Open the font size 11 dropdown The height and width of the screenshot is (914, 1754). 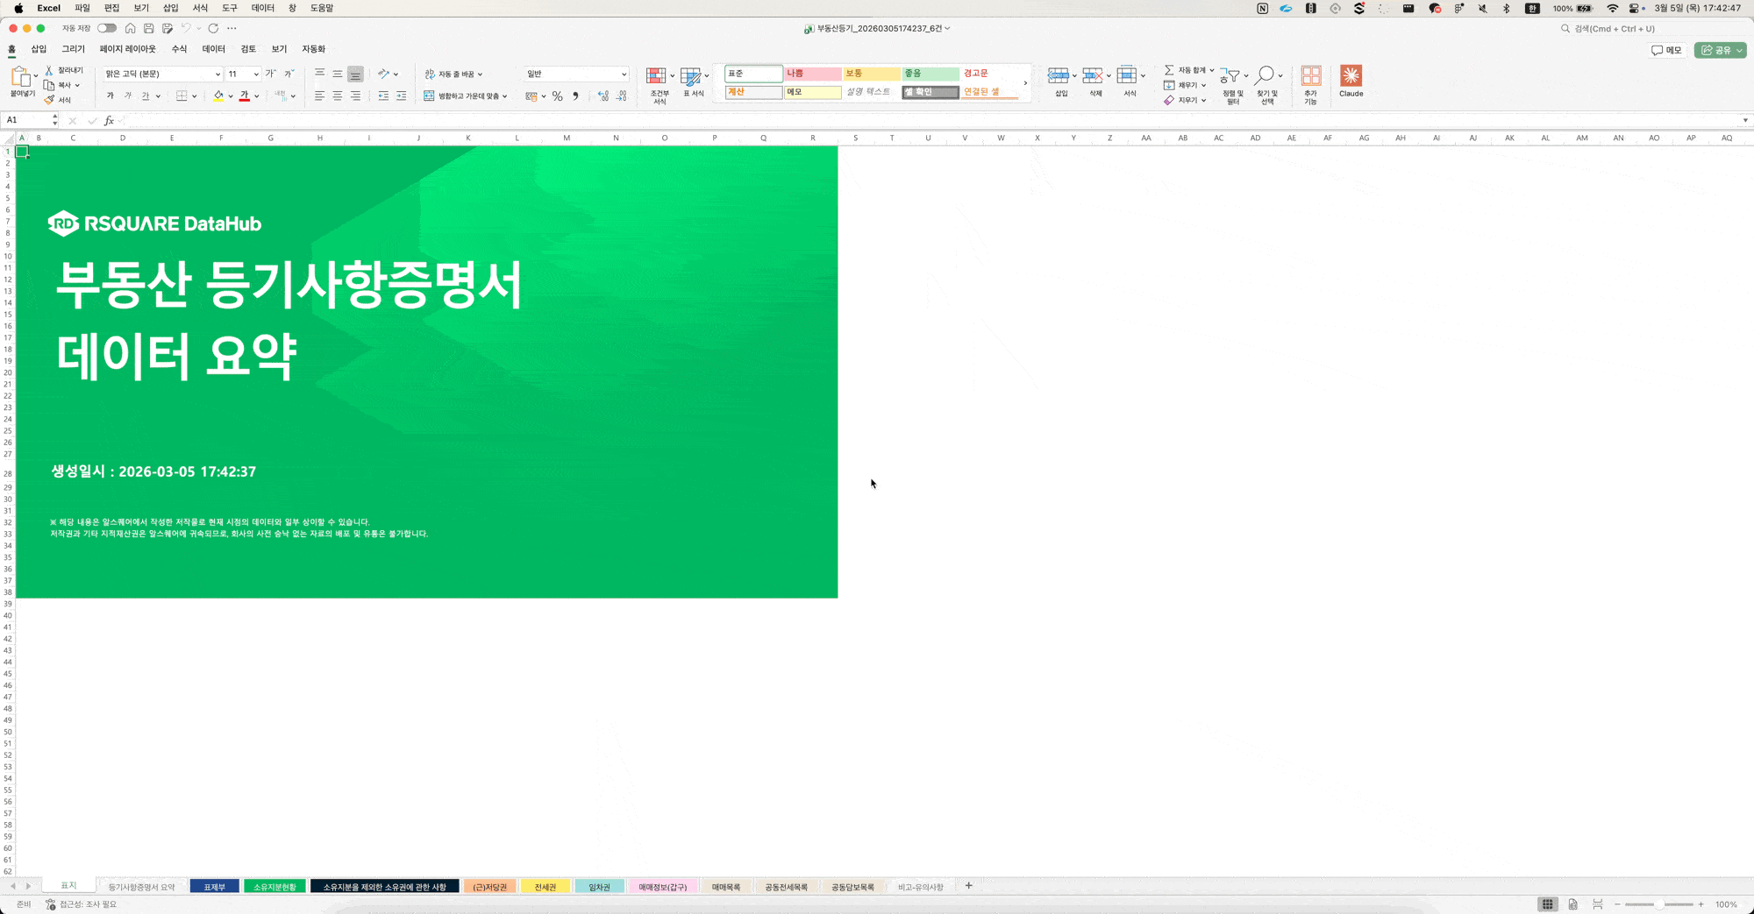coord(256,74)
